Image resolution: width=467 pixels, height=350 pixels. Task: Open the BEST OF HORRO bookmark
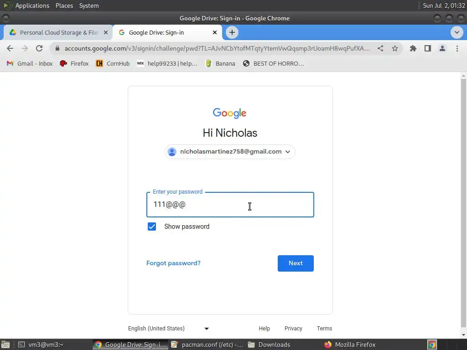coord(274,63)
